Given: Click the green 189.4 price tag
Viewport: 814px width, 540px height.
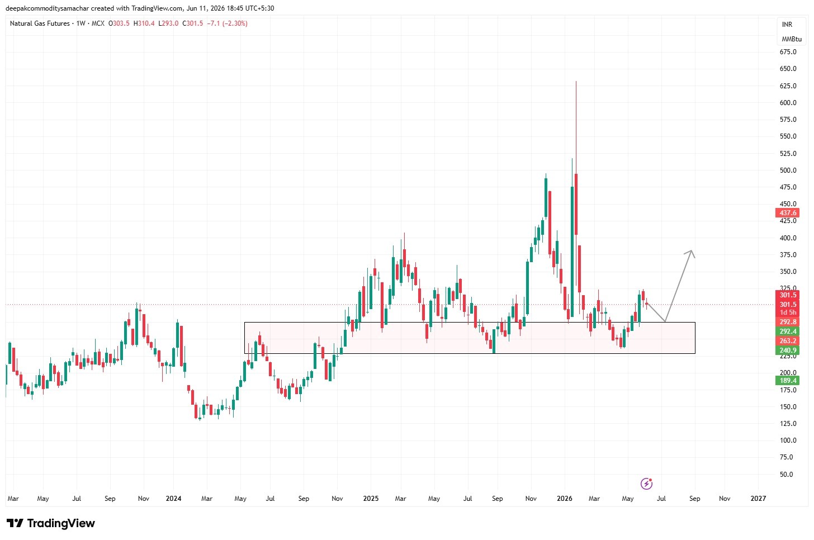Looking at the screenshot, I should 788,381.
